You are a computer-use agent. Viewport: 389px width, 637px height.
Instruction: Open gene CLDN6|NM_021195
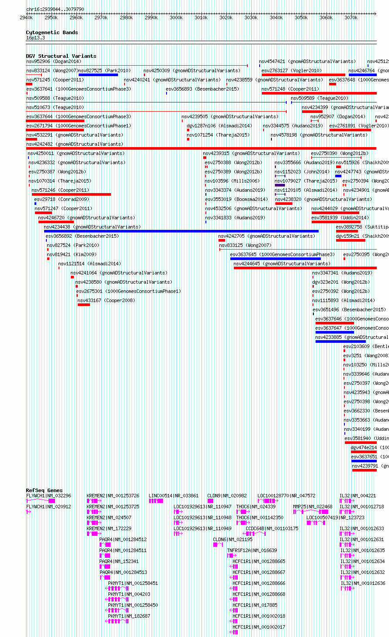(x=233, y=539)
